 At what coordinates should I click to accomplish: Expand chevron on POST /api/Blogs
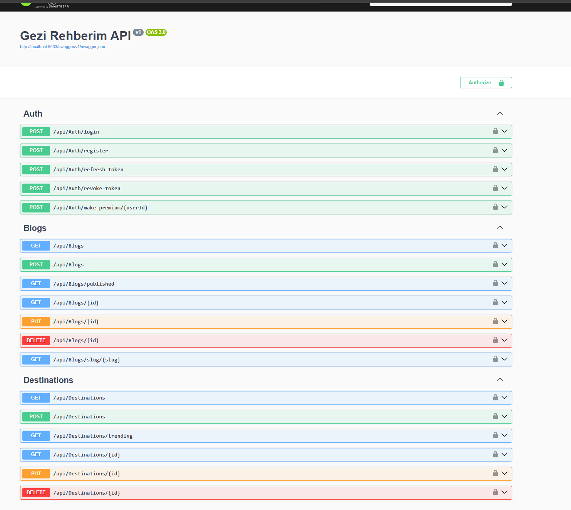(504, 264)
